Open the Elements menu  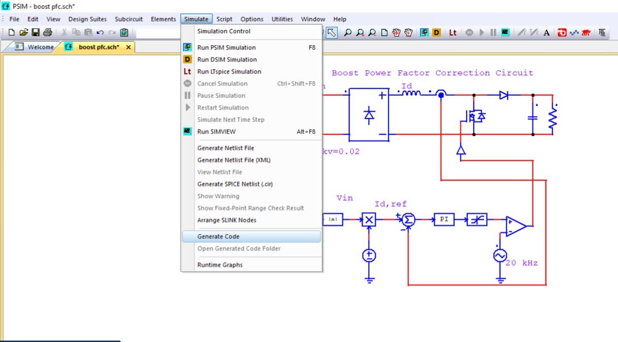click(163, 19)
